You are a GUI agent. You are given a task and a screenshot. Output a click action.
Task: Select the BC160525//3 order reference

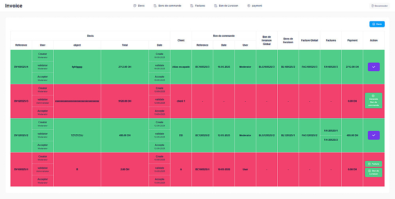202,67
